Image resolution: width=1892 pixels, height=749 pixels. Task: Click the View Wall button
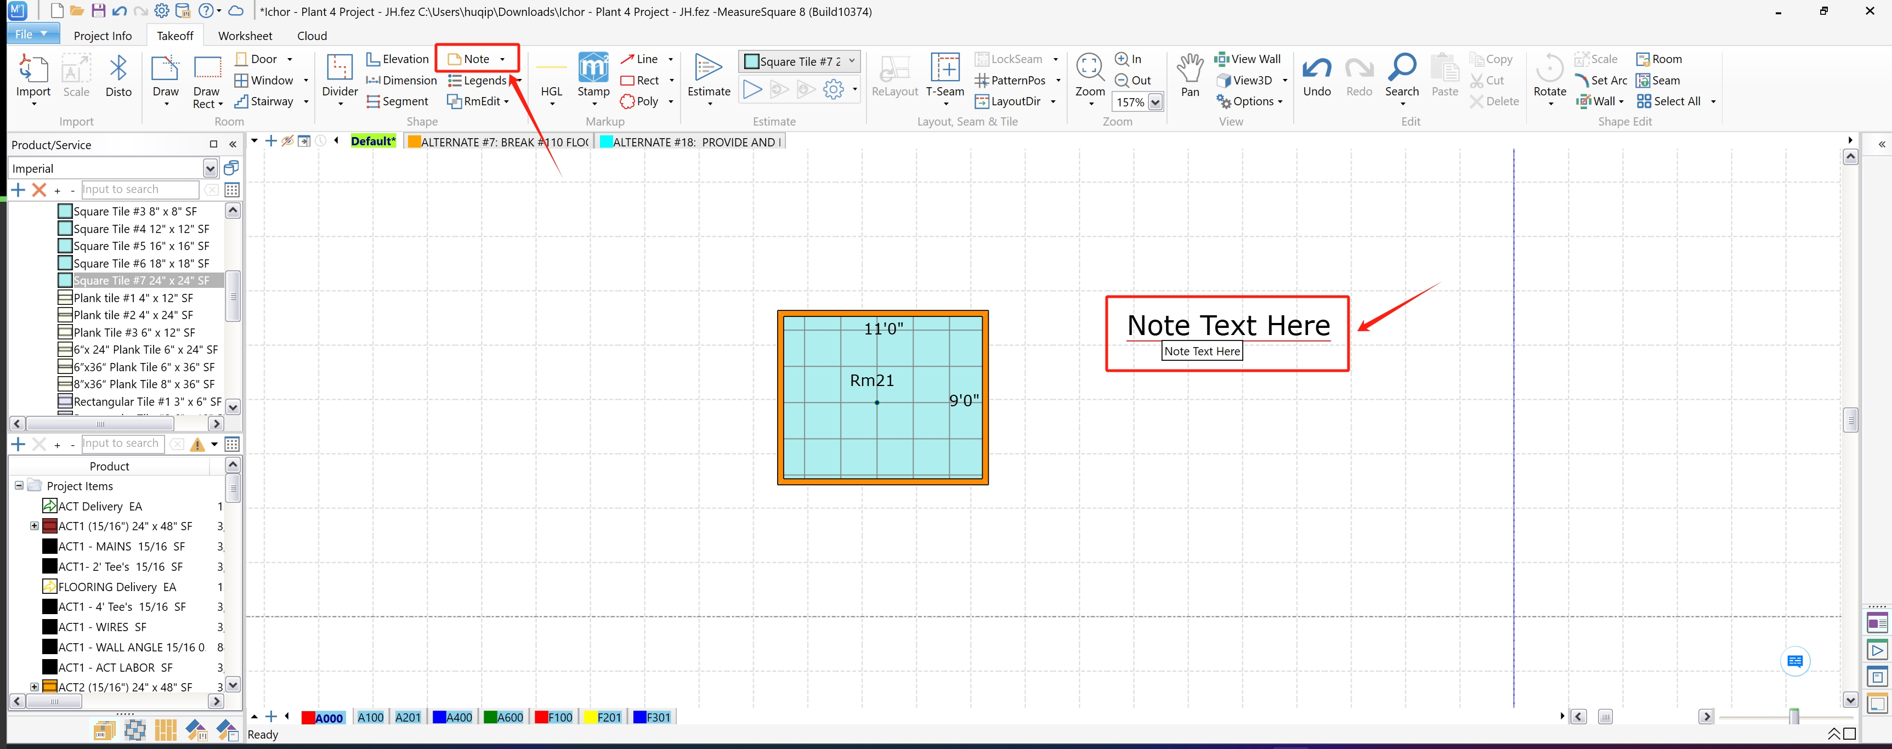click(1248, 59)
